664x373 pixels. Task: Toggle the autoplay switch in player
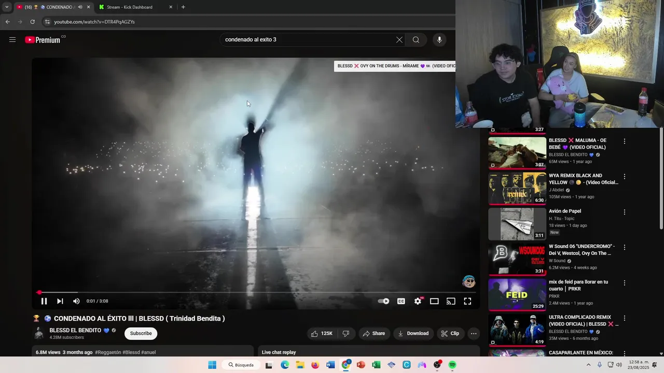pos(383,301)
